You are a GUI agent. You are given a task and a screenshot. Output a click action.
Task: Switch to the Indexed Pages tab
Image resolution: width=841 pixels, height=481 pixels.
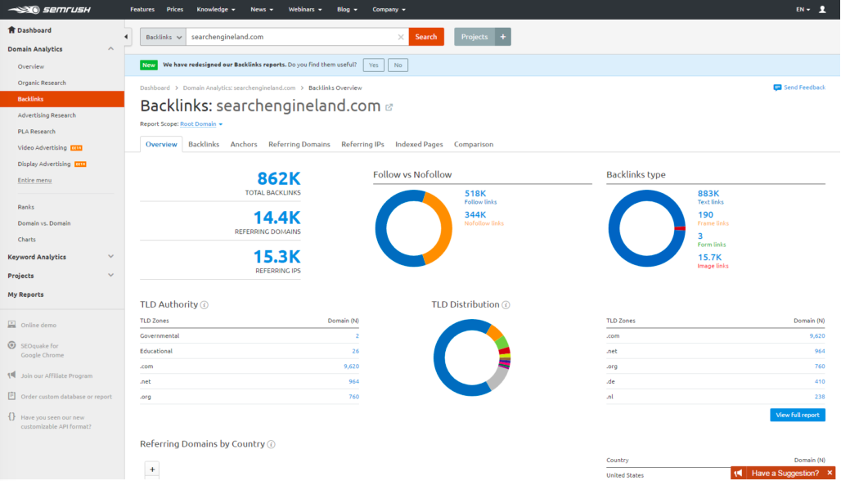pyautogui.click(x=419, y=144)
